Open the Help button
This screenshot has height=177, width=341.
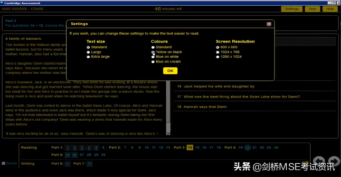pyautogui.click(x=313, y=9)
